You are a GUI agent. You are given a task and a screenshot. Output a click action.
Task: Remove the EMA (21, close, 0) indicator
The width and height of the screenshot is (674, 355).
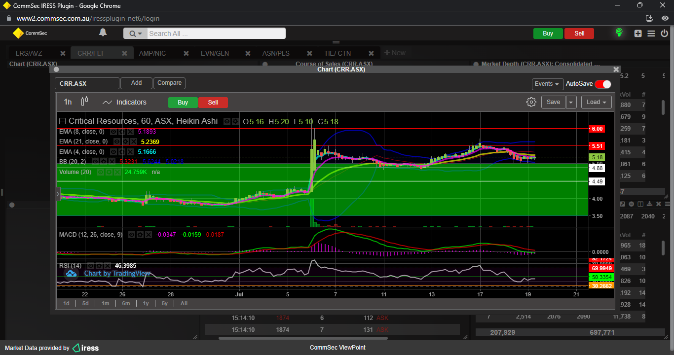click(133, 142)
